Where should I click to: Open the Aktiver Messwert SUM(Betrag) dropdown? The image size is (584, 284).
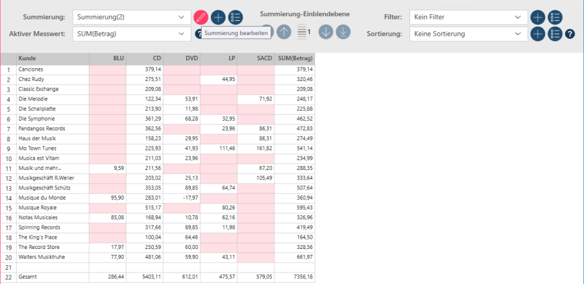[181, 34]
